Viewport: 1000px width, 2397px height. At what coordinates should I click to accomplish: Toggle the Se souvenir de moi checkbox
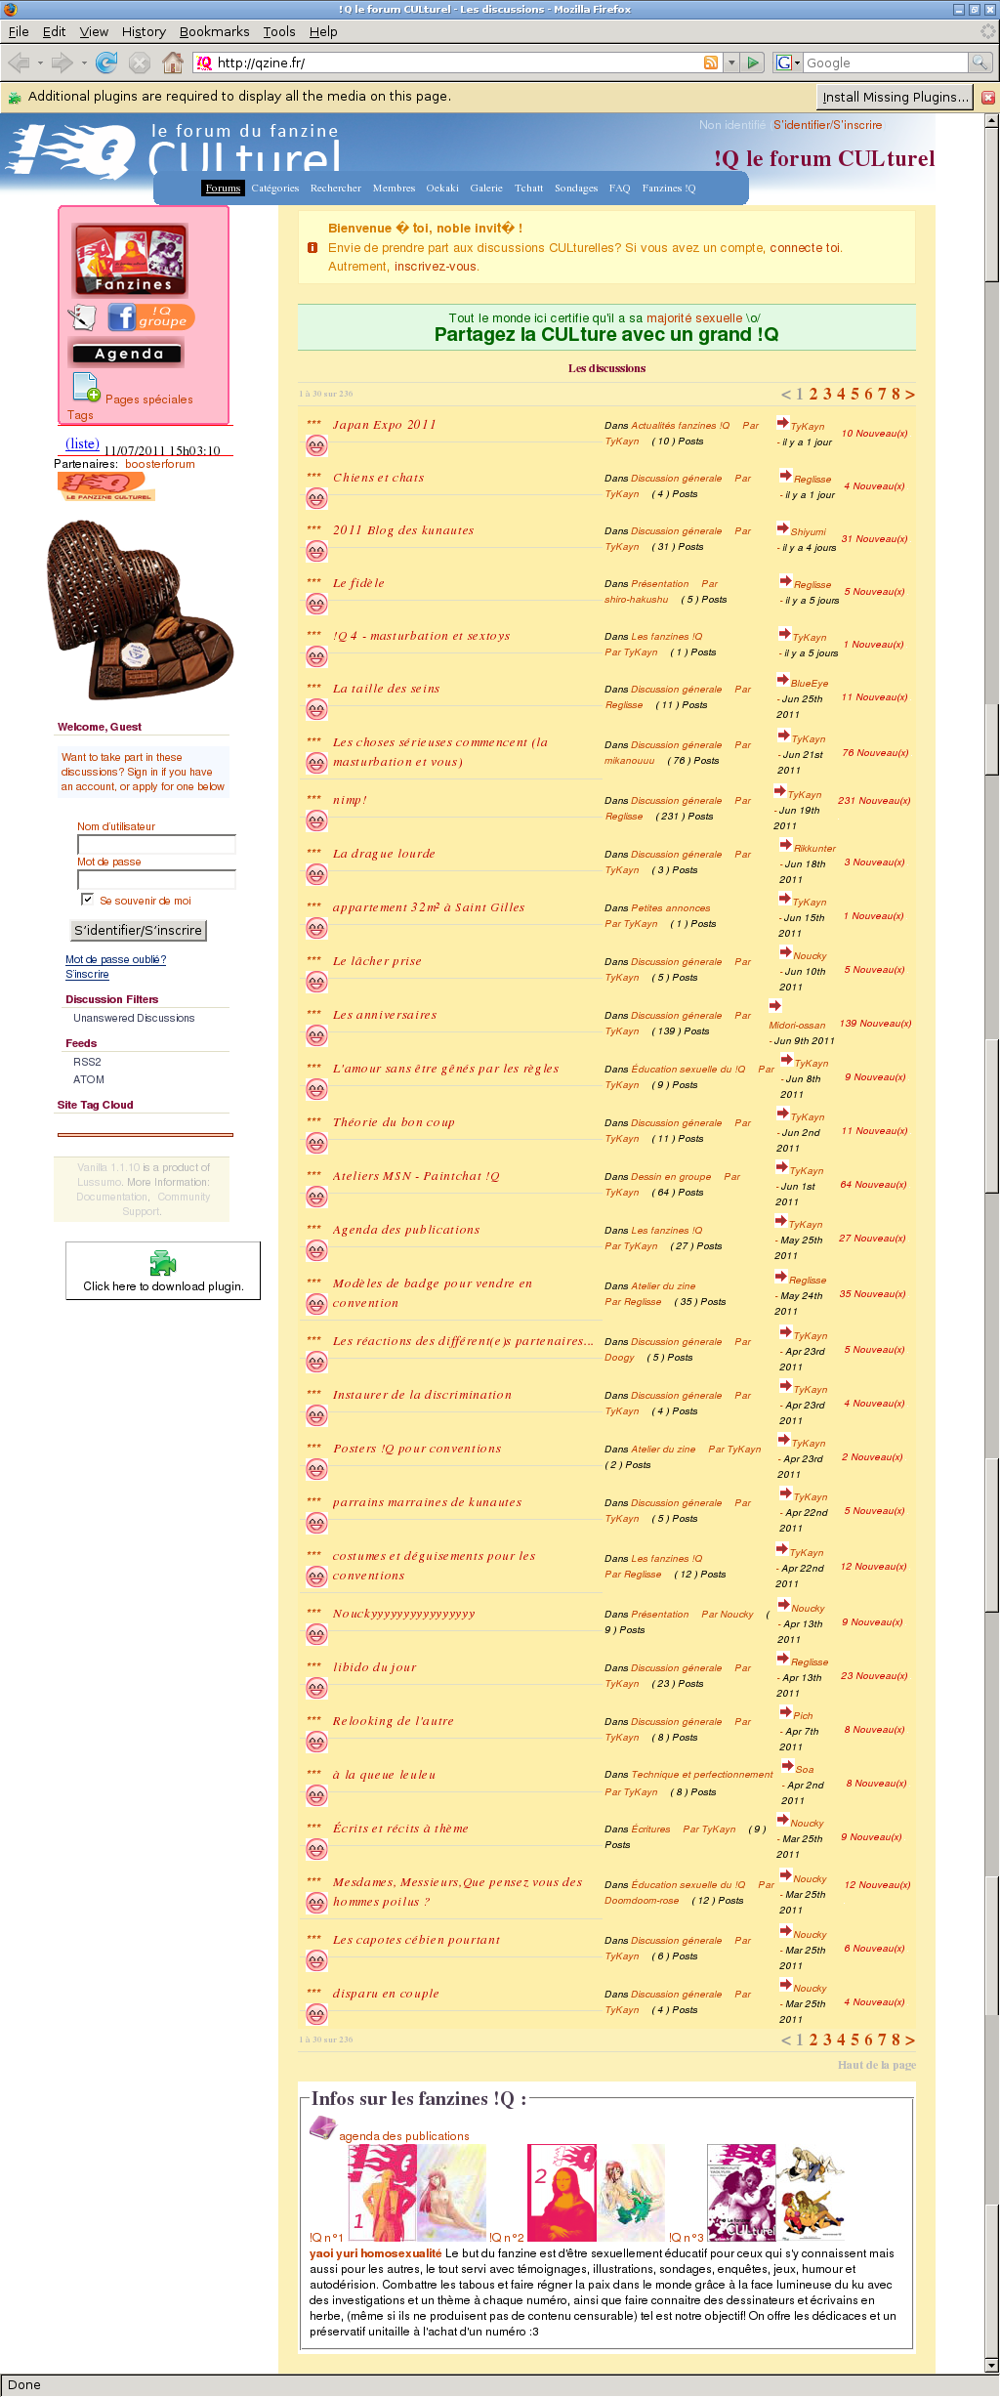tap(88, 900)
